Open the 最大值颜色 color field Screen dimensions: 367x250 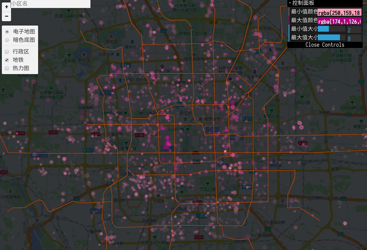point(339,22)
